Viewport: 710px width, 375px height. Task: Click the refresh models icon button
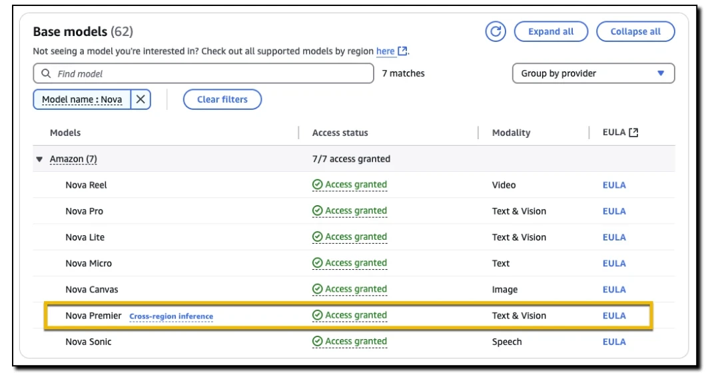click(496, 31)
